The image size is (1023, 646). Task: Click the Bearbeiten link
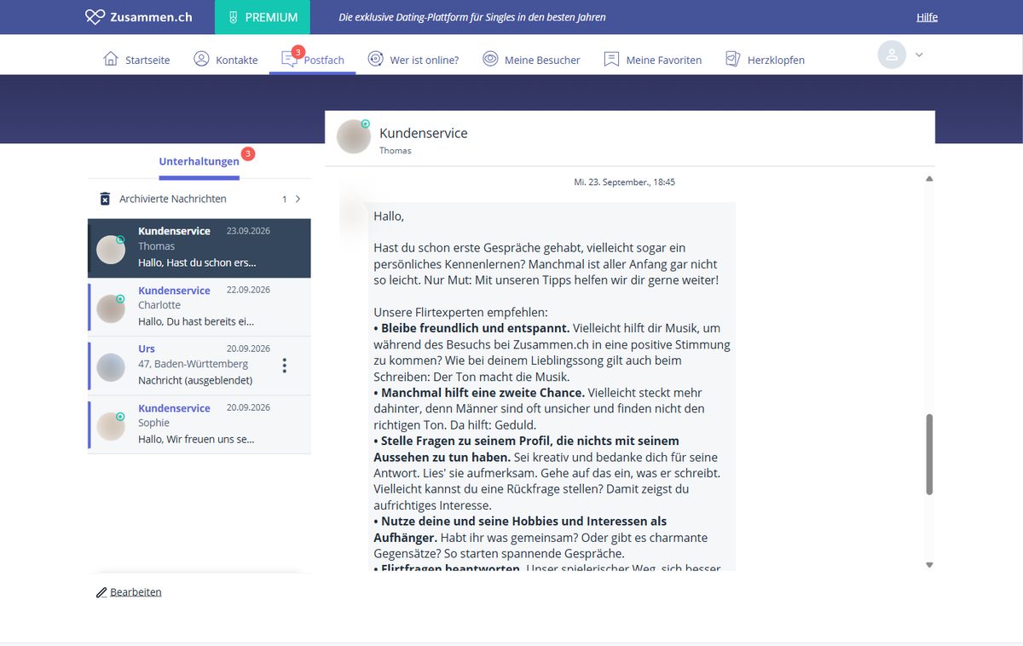tap(136, 592)
